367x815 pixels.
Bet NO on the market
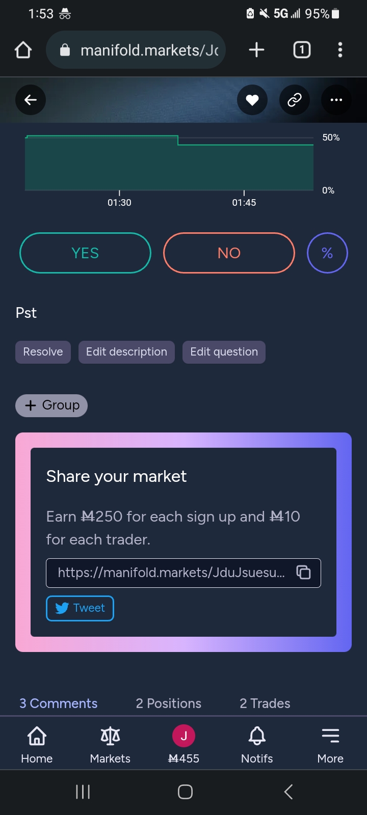coord(229,253)
